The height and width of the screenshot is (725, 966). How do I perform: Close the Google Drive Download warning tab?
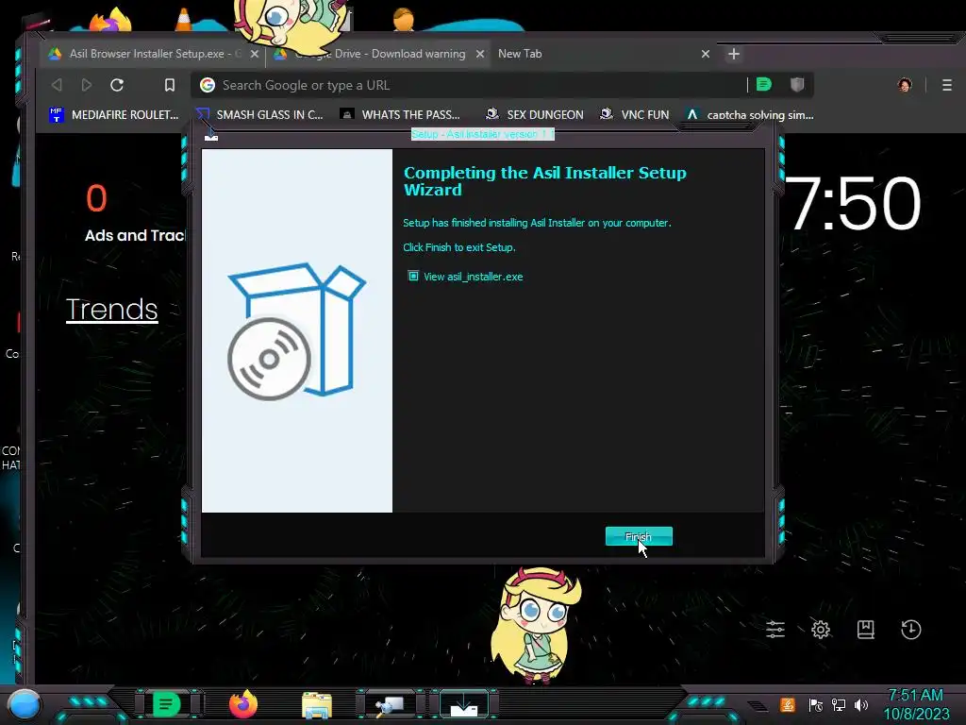coord(480,54)
